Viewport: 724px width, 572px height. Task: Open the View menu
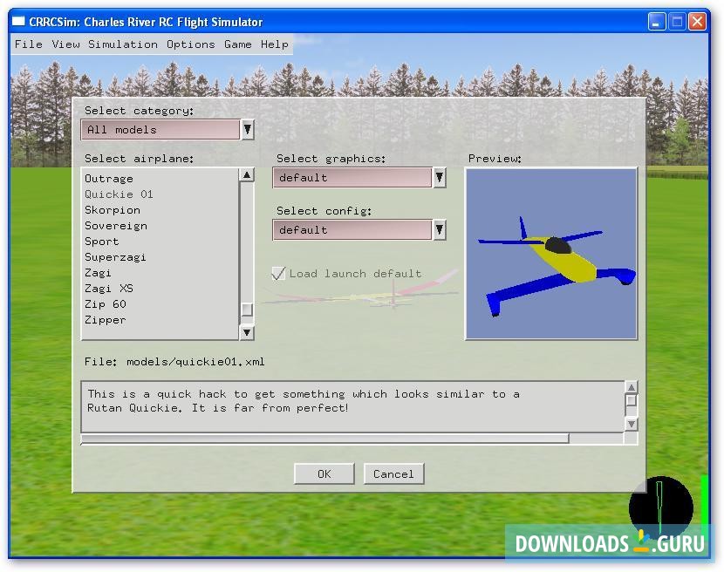(x=65, y=44)
